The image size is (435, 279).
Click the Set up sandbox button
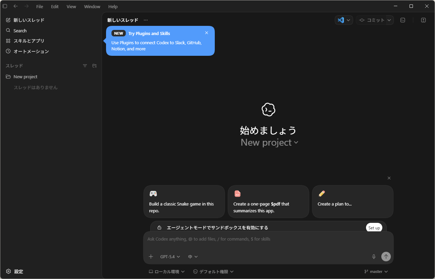[x=374, y=228]
